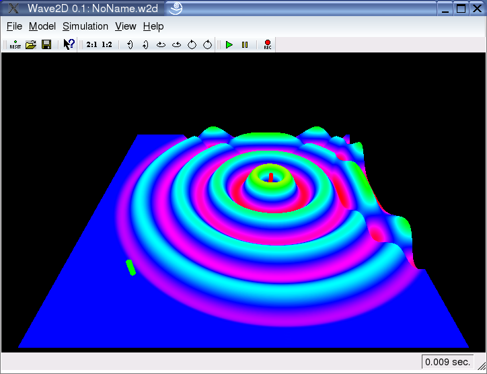Screen dimensions: 487x374
Task: Click the green bar object on the plane
Action: [x=130, y=267]
